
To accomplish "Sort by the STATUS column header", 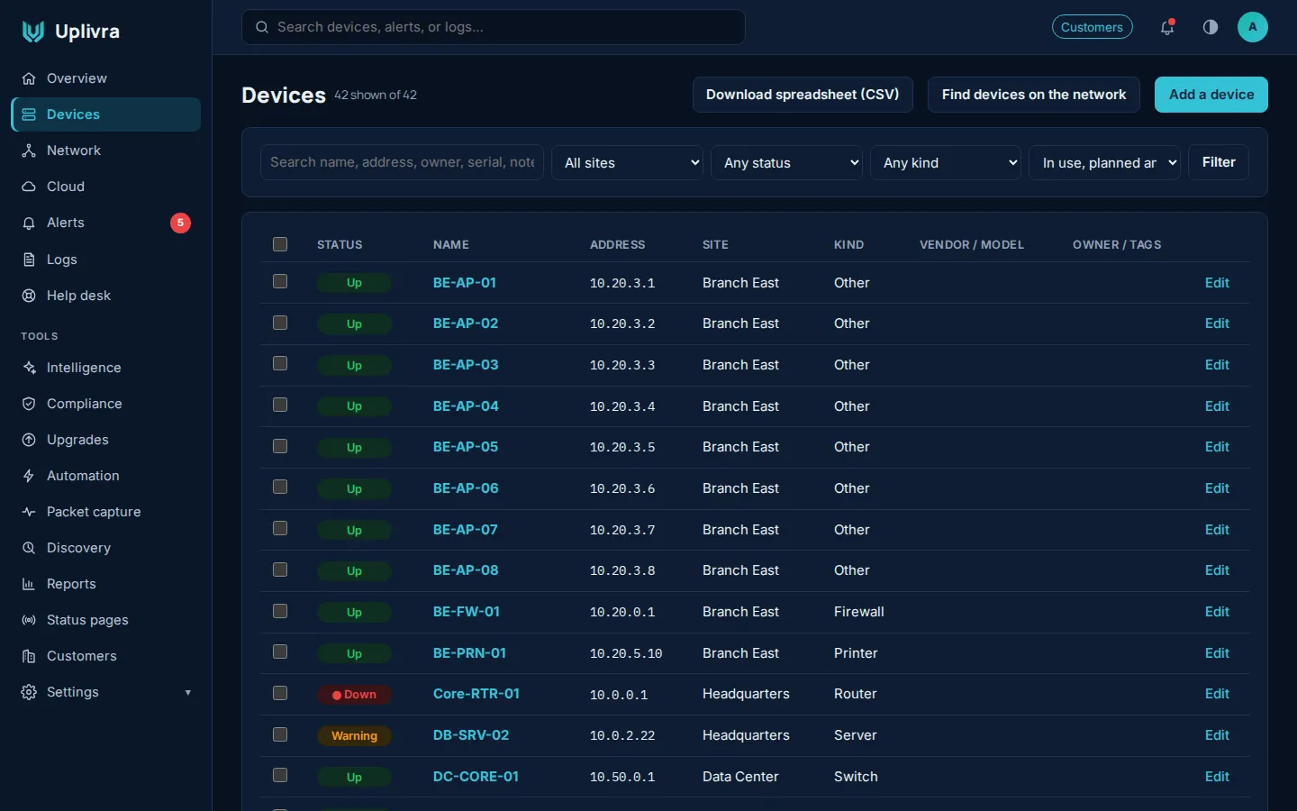I will (340, 244).
